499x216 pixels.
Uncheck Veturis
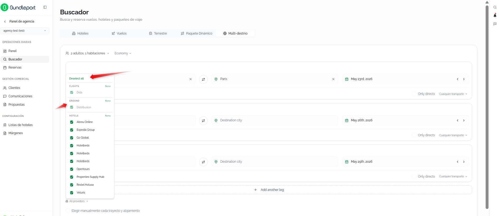[x=72, y=193]
